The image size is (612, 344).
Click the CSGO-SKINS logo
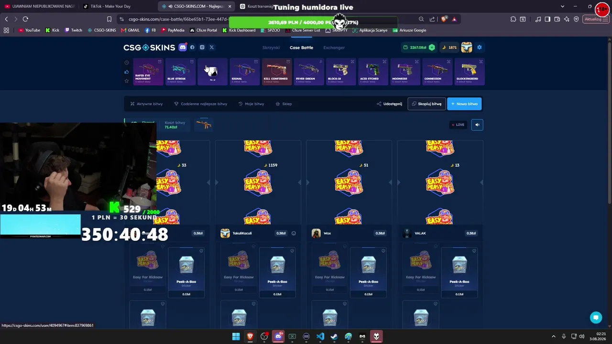tap(149, 47)
